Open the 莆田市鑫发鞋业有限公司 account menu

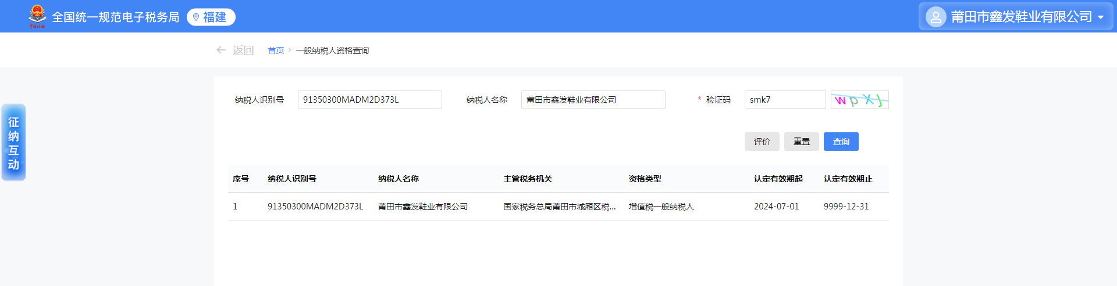(1021, 17)
